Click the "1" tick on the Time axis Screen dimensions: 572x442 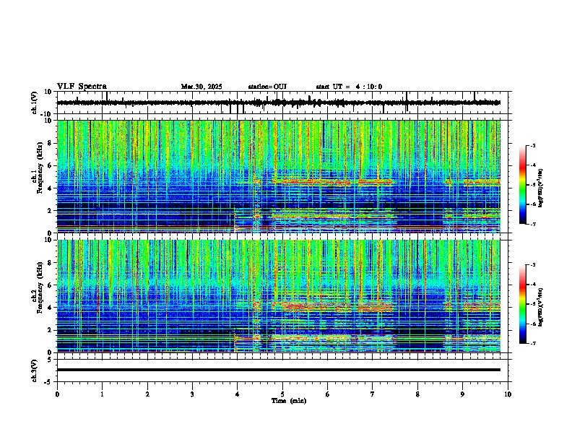102,394
